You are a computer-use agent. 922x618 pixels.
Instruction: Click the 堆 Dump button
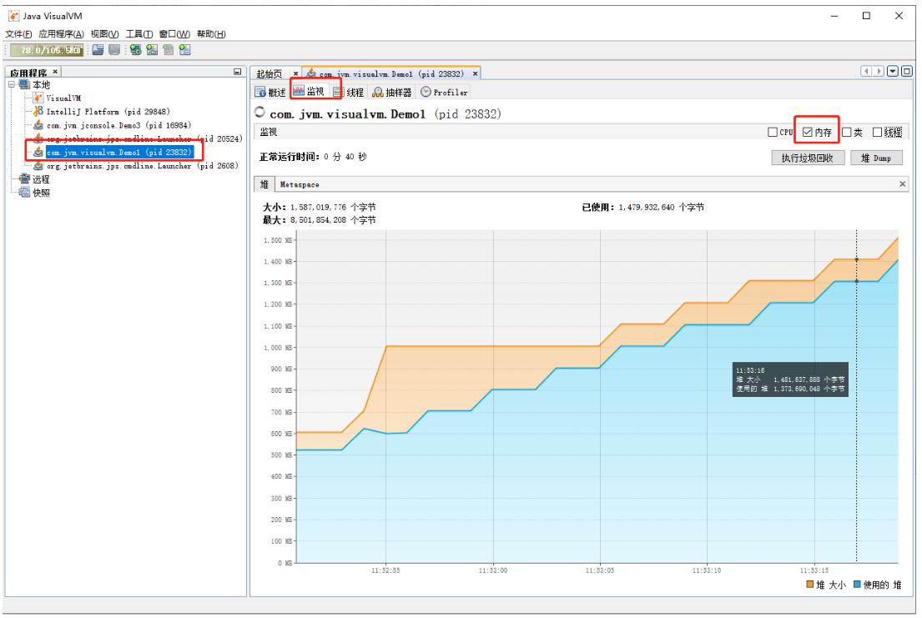(877, 158)
